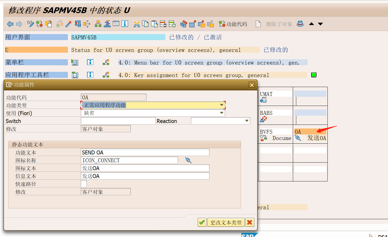This screenshot has height=237, width=388.
Task: Click the greyed-out green and orange boxes icon
Action: tap(60, 24)
